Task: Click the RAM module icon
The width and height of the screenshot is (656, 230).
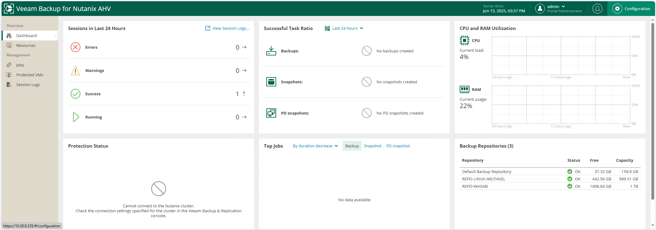Action: click(465, 89)
